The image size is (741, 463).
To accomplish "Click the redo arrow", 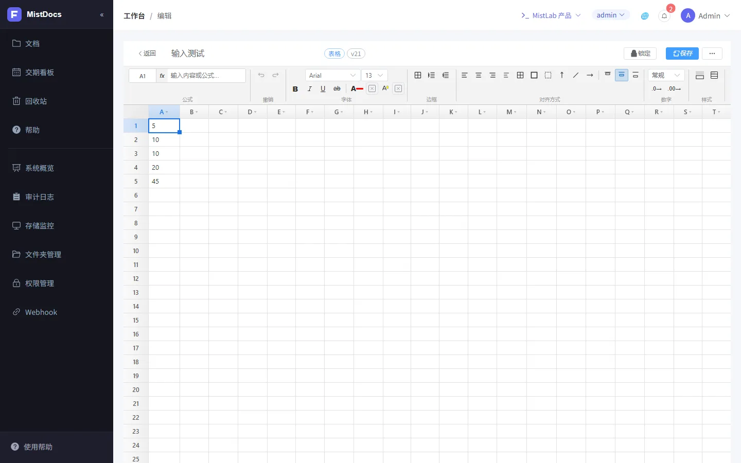I will click(x=276, y=75).
